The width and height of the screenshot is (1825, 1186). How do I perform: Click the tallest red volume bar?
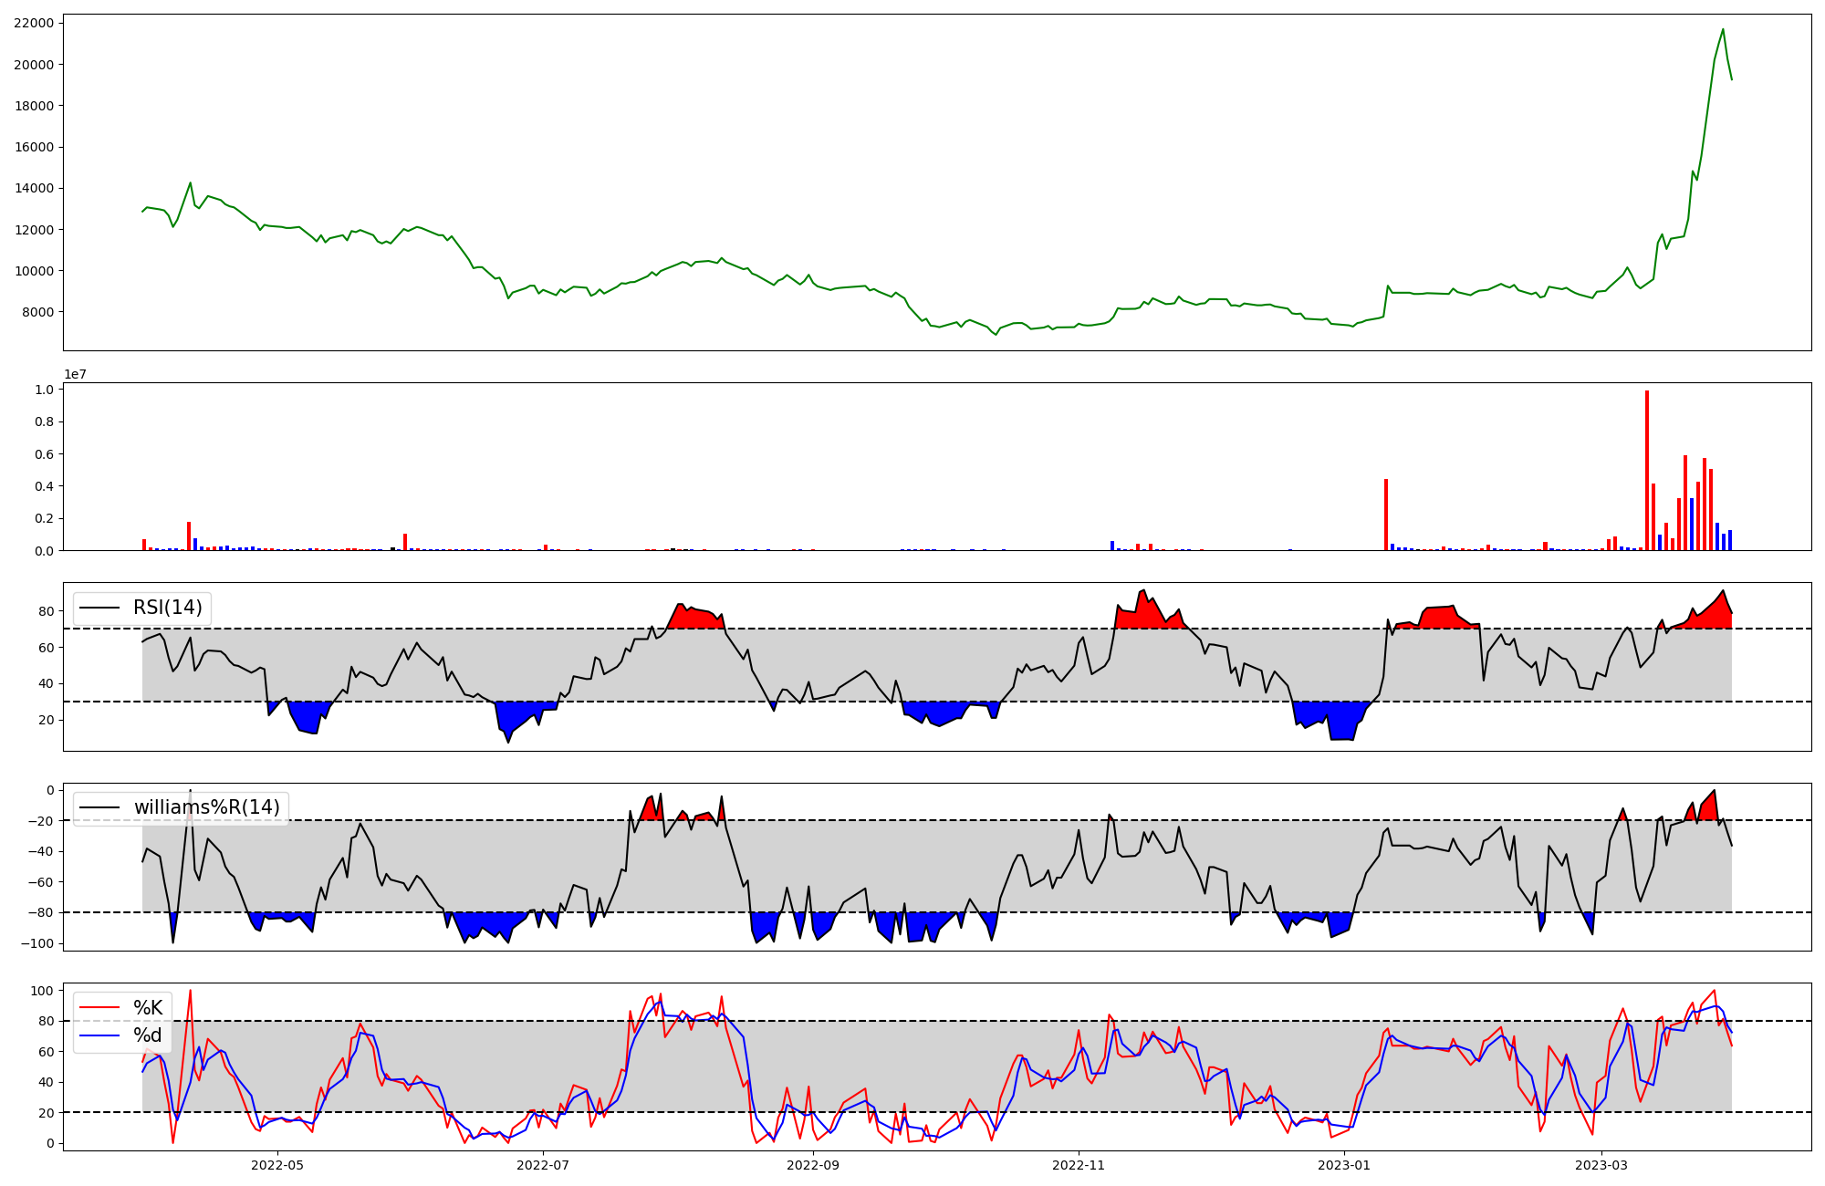[1647, 470]
